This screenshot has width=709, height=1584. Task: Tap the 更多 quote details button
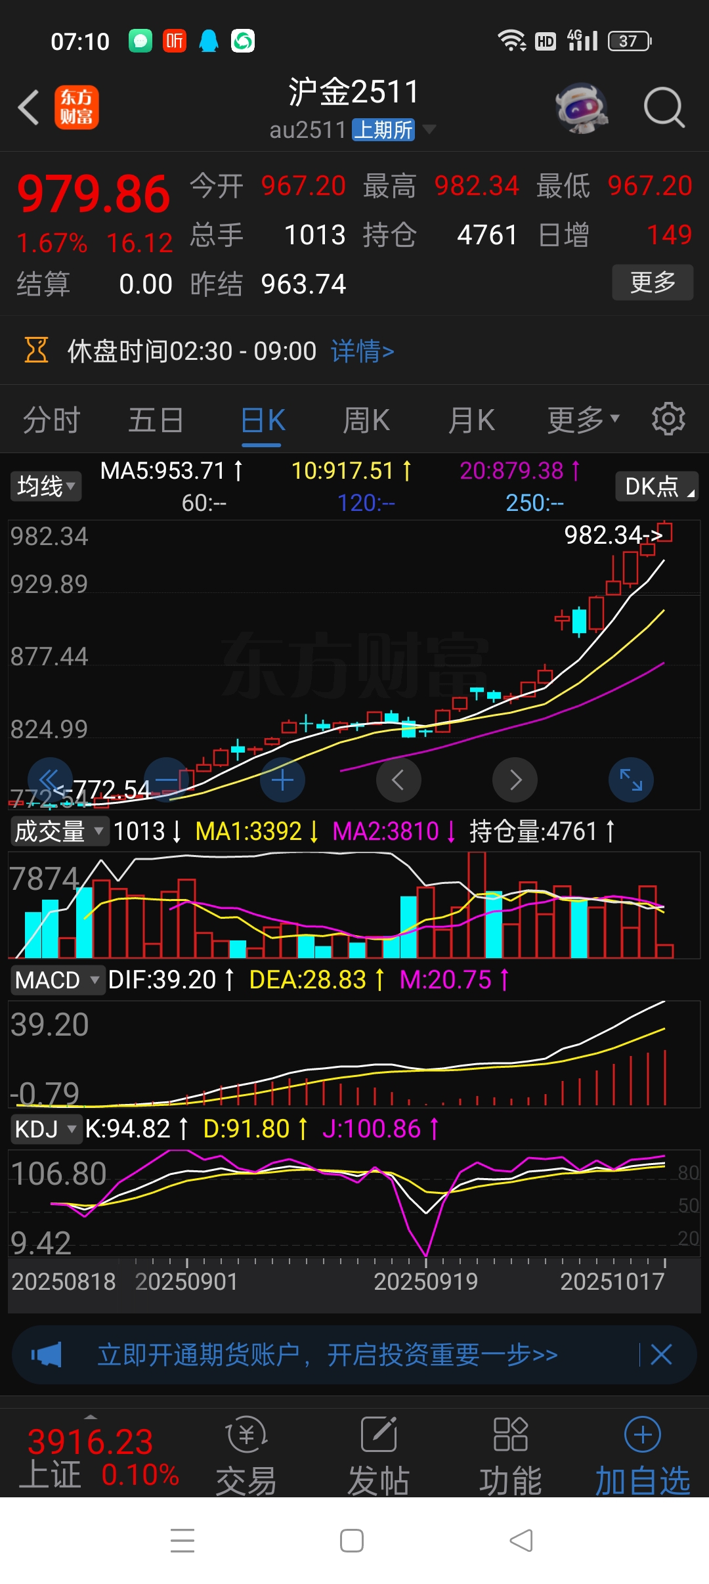coord(653,282)
